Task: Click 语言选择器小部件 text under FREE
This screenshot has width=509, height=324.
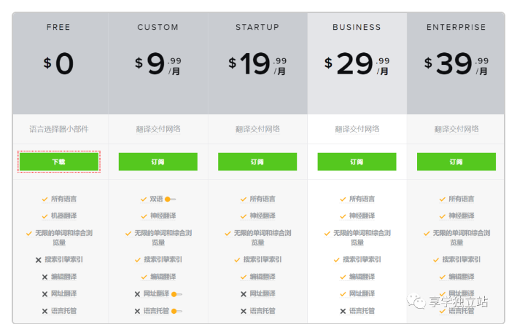Action: click(59, 129)
